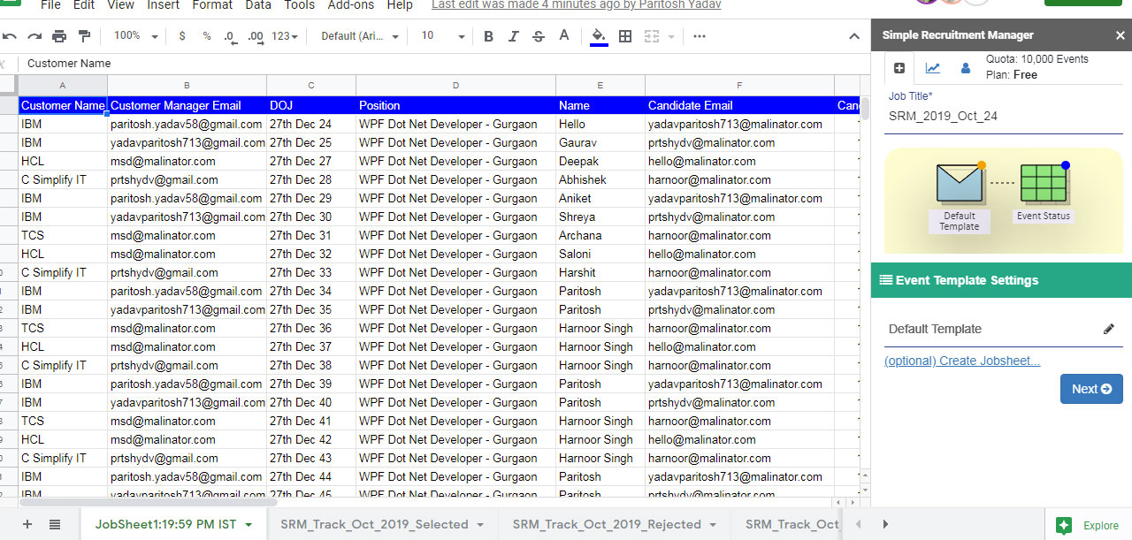Click the Job Title input field
This screenshot has width=1132, height=540.
click(1006, 117)
